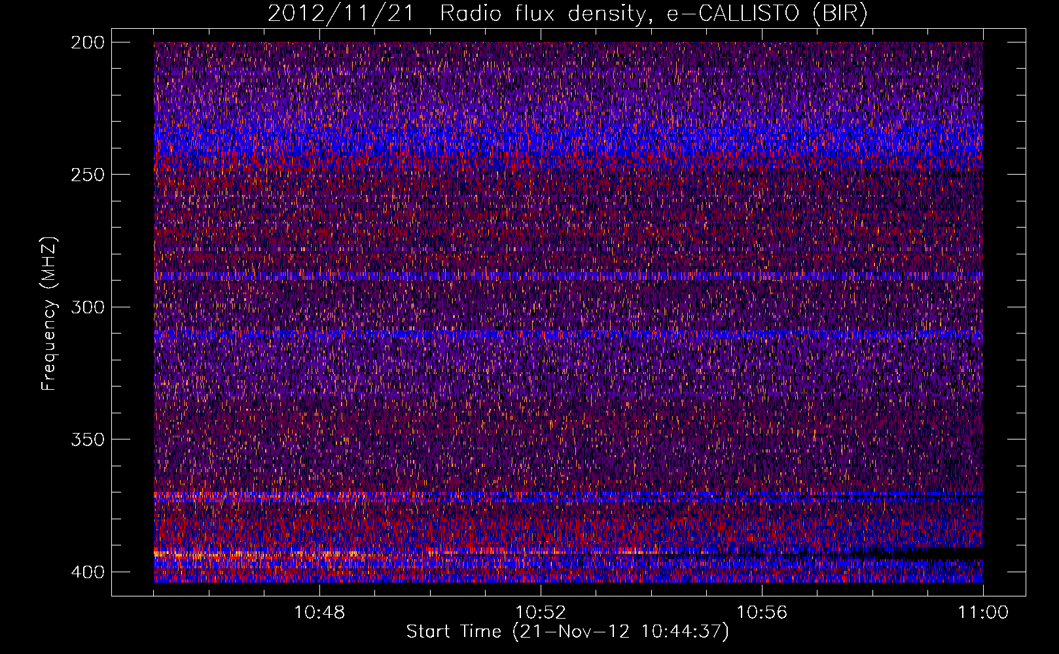Click the 10:56 time tick label
This screenshot has height=654, width=1059.
(762, 613)
